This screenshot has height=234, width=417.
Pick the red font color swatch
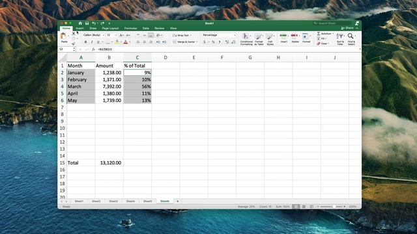[x=126, y=42]
